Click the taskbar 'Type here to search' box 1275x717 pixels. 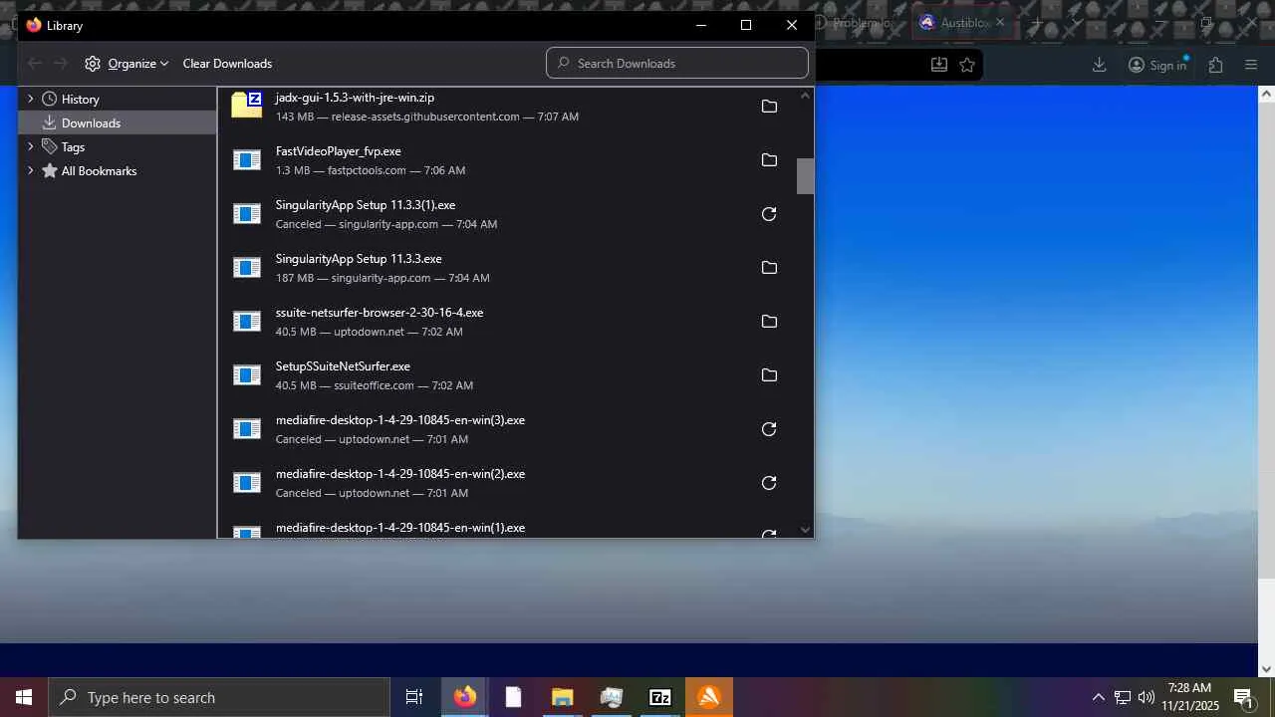(x=219, y=697)
